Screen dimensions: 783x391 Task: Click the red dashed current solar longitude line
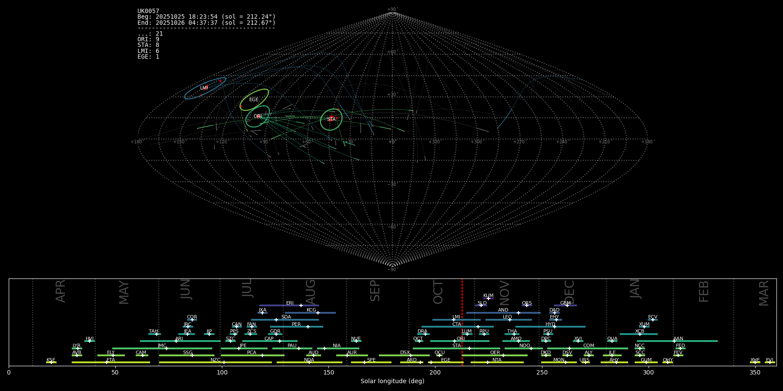462,321
